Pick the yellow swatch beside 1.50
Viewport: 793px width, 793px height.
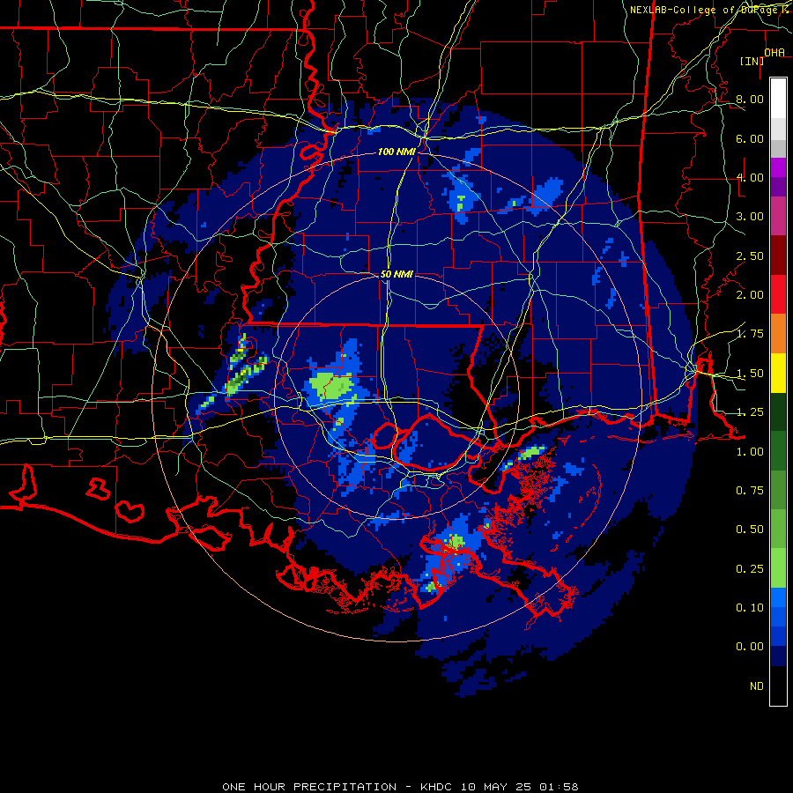click(x=778, y=373)
